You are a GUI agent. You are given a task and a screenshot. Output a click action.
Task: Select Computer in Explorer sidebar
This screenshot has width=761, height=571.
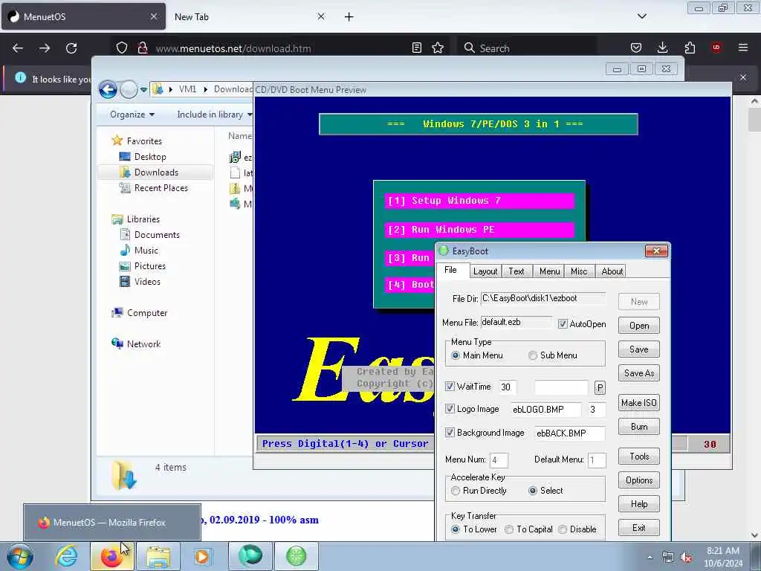pyautogui.click(x=146, y=313)
